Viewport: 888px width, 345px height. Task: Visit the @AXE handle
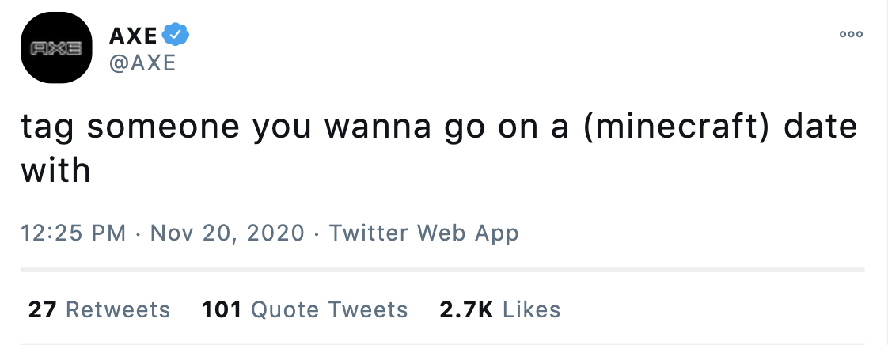(142, 63)
